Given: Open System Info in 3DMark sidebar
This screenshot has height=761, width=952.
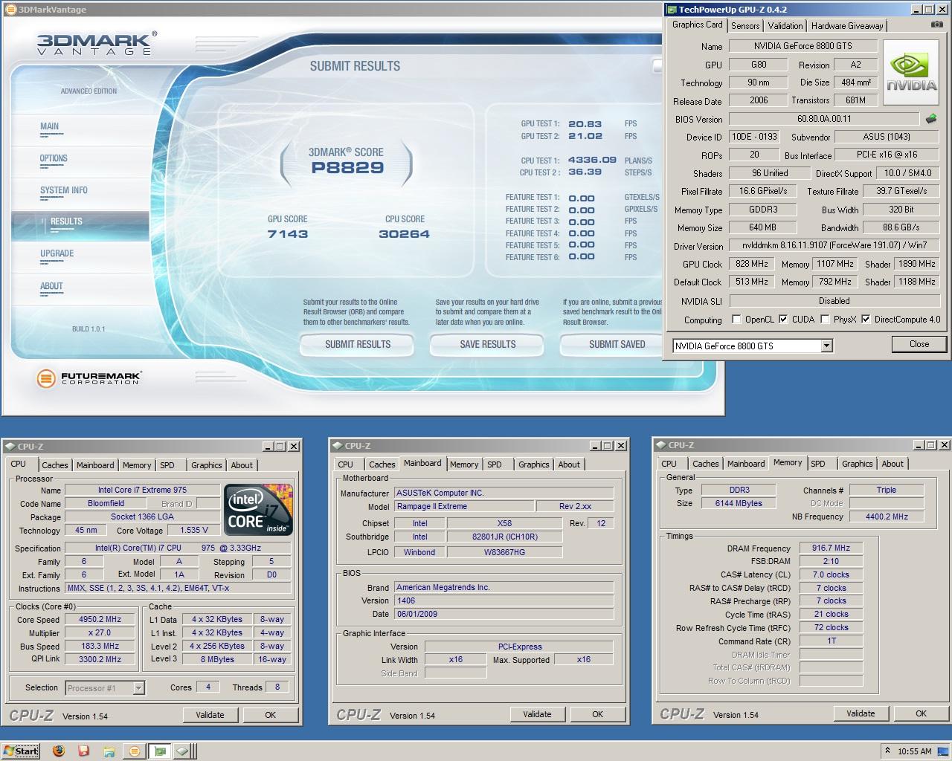Looking at the screenshot, I should pos(64,190).
